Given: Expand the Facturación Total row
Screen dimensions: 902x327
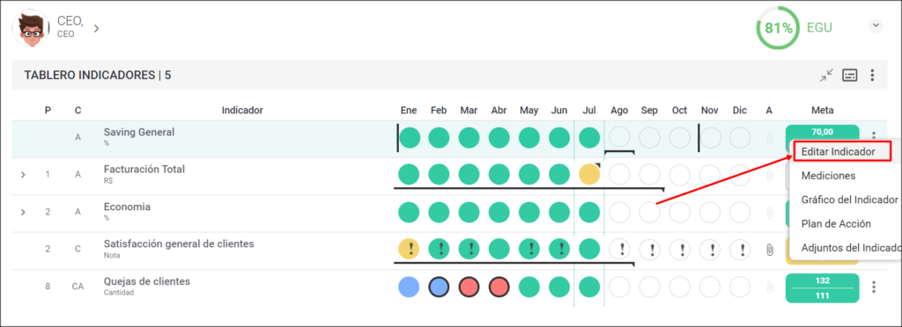Looking at the screenshot, I should (23, 174).
